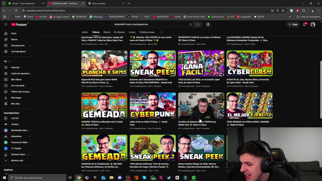Click the Crear button

point(293,24)
